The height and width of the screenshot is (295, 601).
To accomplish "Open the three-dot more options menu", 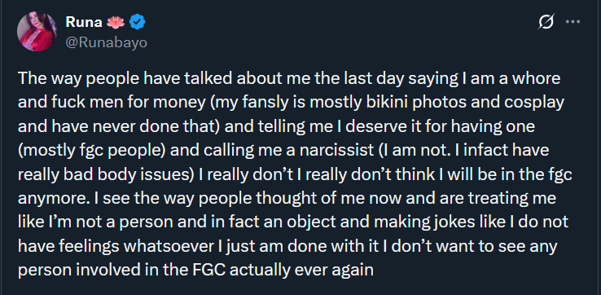I will pos(572,22).
